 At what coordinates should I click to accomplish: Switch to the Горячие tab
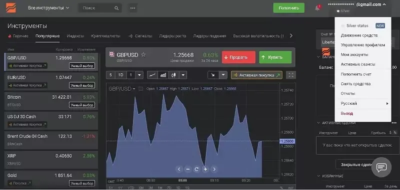(x=18, y=36)
